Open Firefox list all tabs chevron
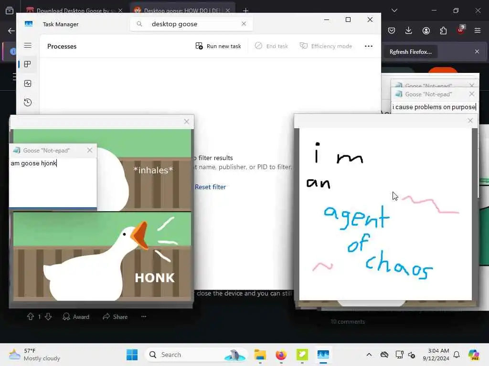 [x=394, y=10]
